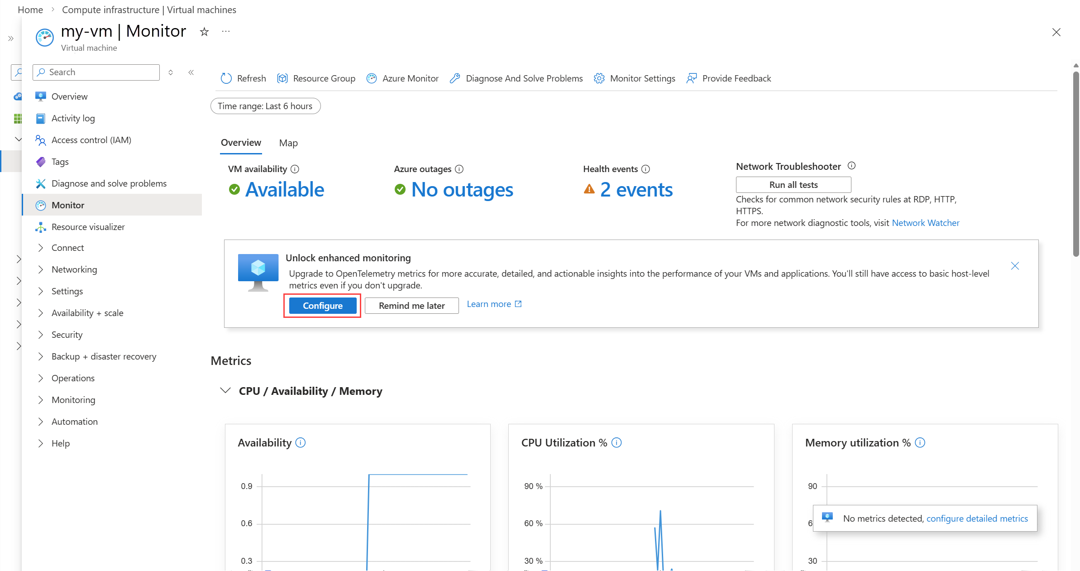Open the Network Watcher link

[x=925, y=223]
